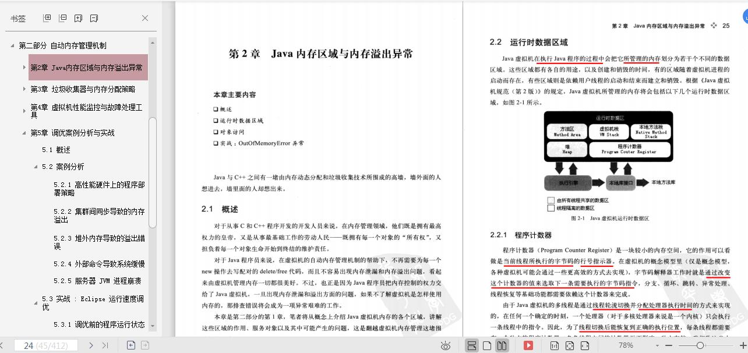Open bookmark 5.2.3 堆外内存导致的溢出错误
The width and height of the screenshot is (748, 353).
tap(99, 242)
